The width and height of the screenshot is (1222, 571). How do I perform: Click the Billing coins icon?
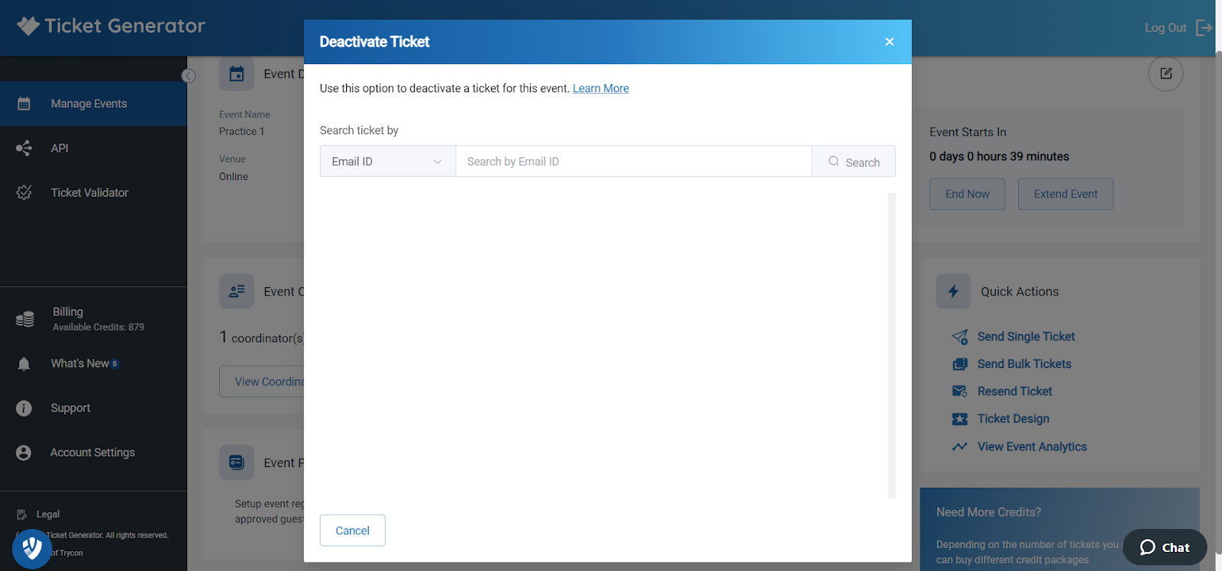(x=24, y=318)
